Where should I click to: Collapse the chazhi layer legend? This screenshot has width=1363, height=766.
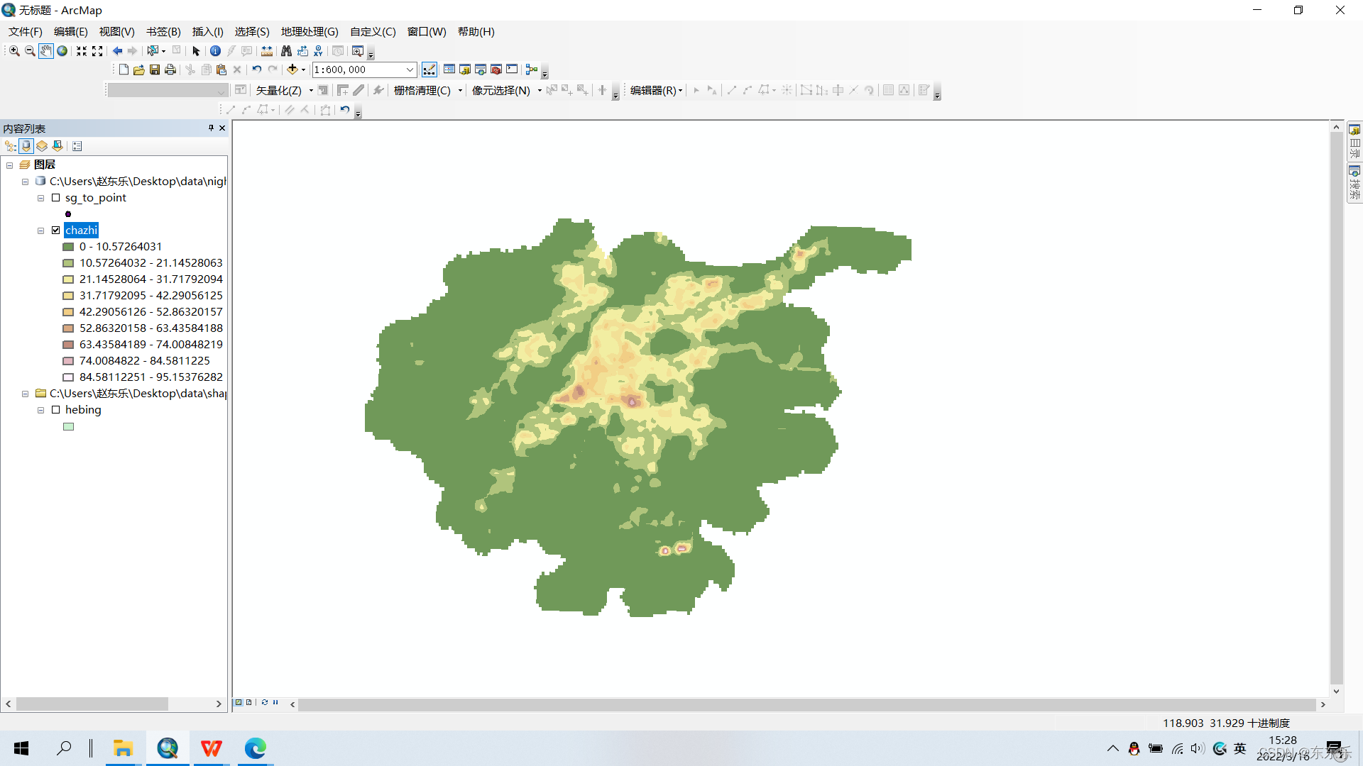pos(40,231)
